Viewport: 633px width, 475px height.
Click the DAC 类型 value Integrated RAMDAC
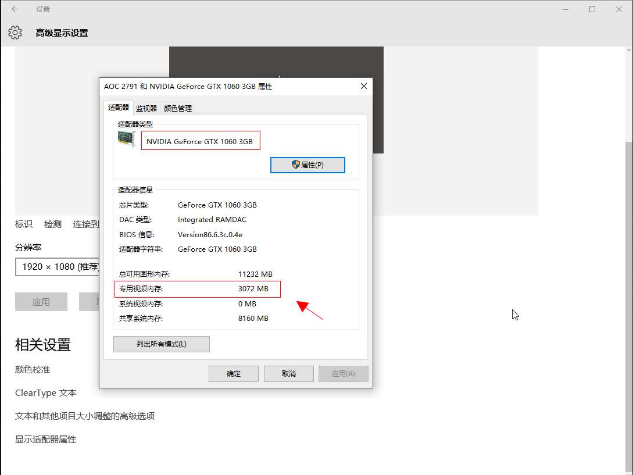212,220
